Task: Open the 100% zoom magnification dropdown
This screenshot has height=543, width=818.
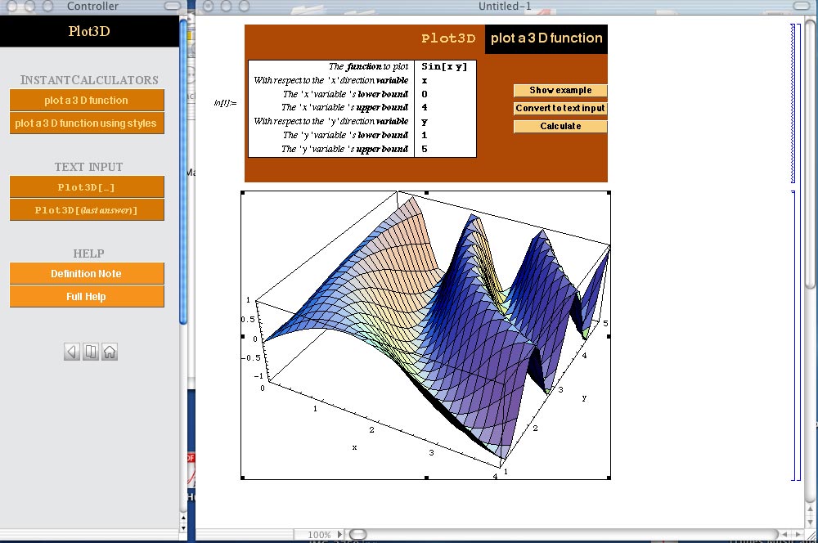Action: [325, 535]
